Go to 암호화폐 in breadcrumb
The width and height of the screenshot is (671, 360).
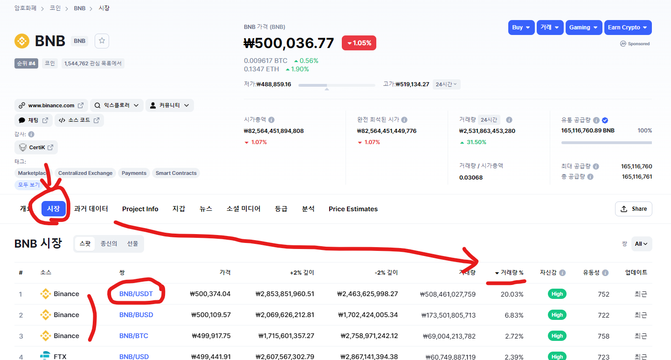pos(25,8)
